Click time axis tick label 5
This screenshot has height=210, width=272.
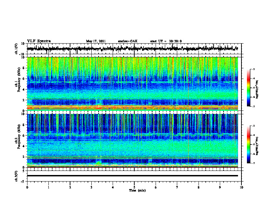click(134, 187)
